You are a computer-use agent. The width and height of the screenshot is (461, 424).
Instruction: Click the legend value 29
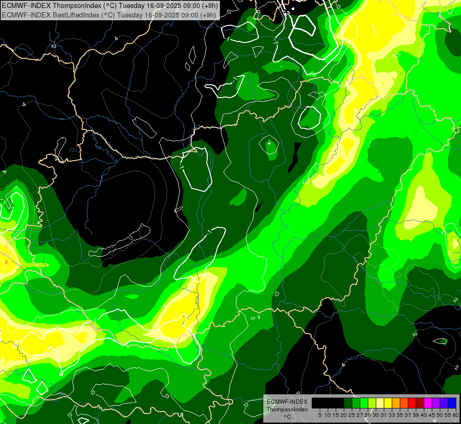click(x=368, y=415)
